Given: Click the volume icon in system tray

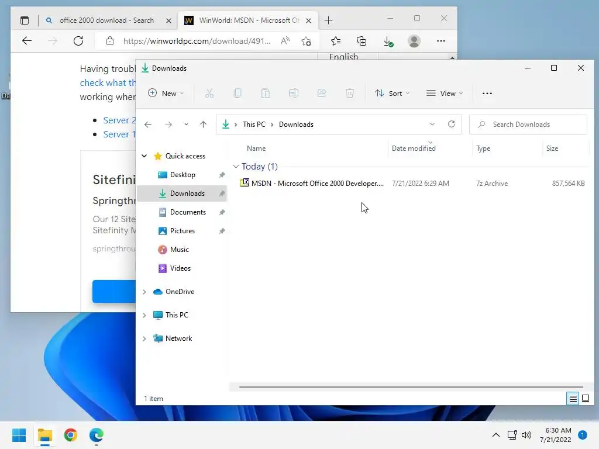Looking at the screenshot, I should [x=526, y=435].
